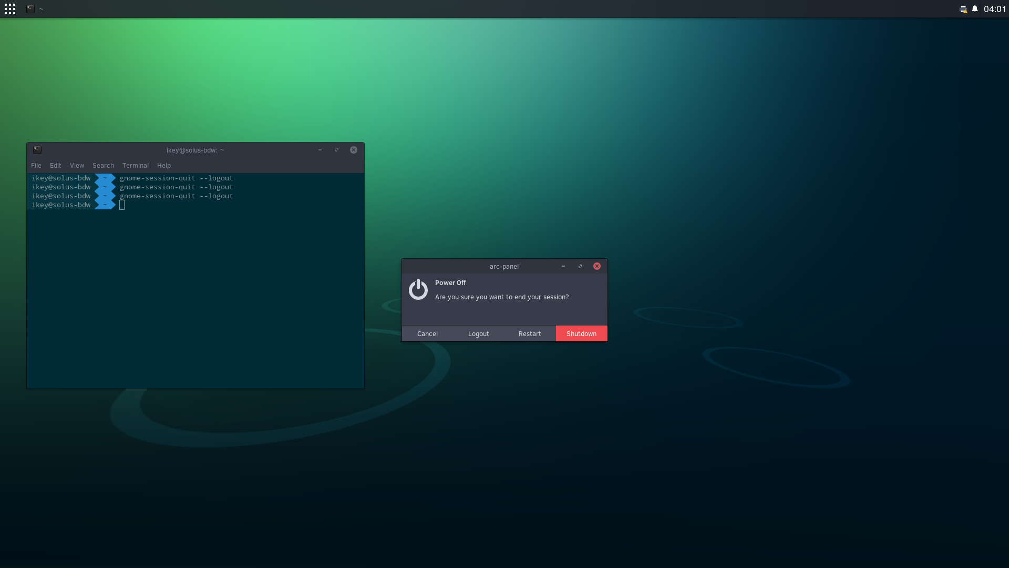Viewport: 1009px width, 568px height.
Task: Minimize the arc-panel dialog
Action: coord(563,266)
